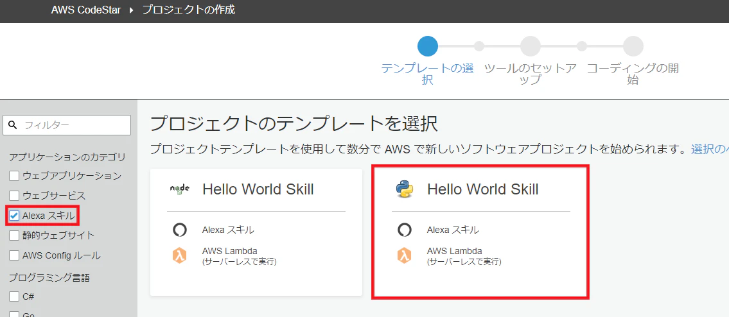Click the ツールのセットアップ step label

pyautogui.click(x=531, y=74)
